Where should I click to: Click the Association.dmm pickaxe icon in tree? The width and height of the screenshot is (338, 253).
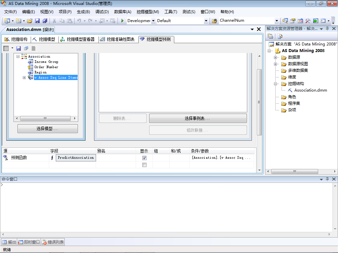tap(290, 90)
